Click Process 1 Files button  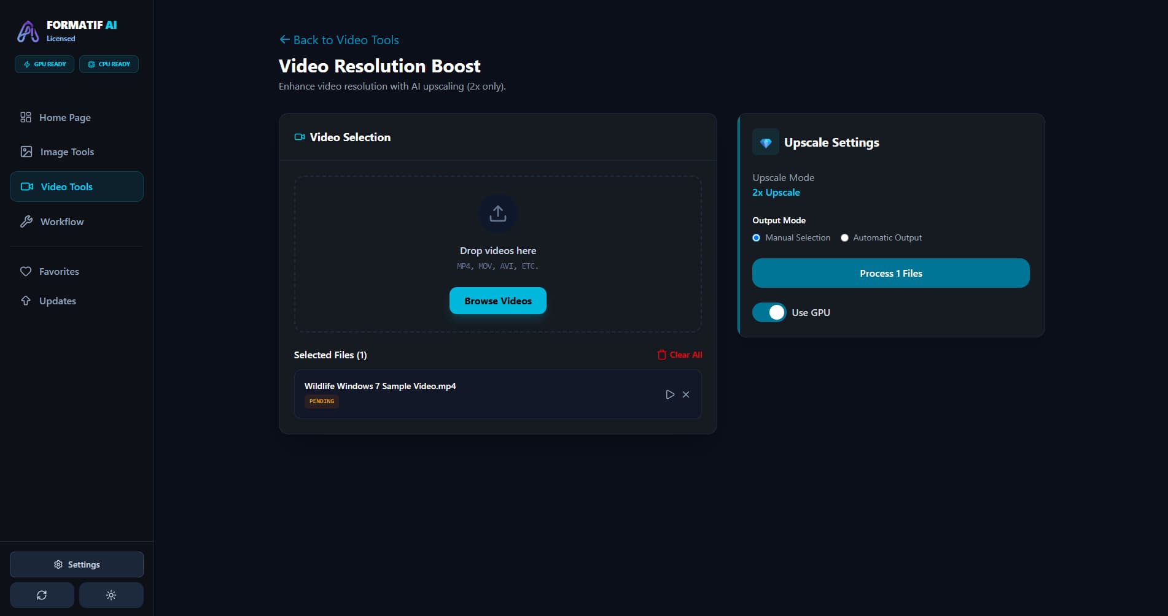click(x=891, y=273)
